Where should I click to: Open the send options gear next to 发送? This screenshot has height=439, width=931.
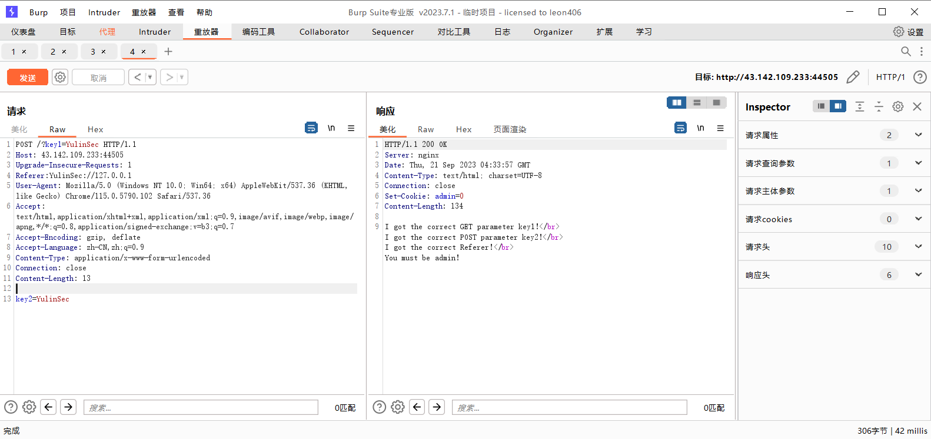tap(60, 77)
